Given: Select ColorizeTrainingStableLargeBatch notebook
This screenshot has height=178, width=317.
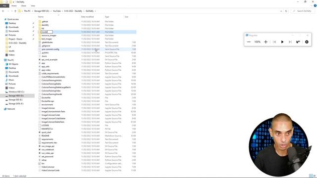Looking at the screenshot, I should [56, 88].
